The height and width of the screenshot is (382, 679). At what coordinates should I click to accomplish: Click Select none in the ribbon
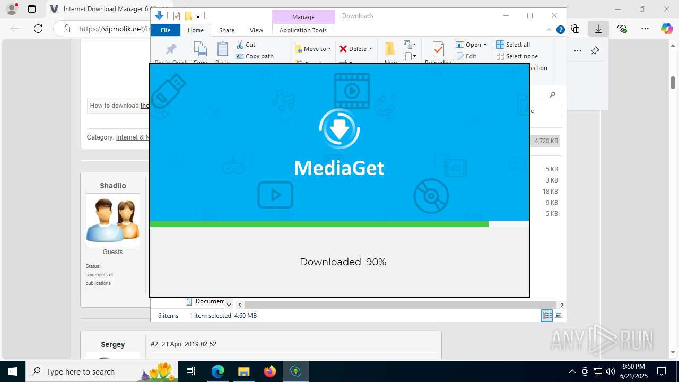tap(517, 56)
